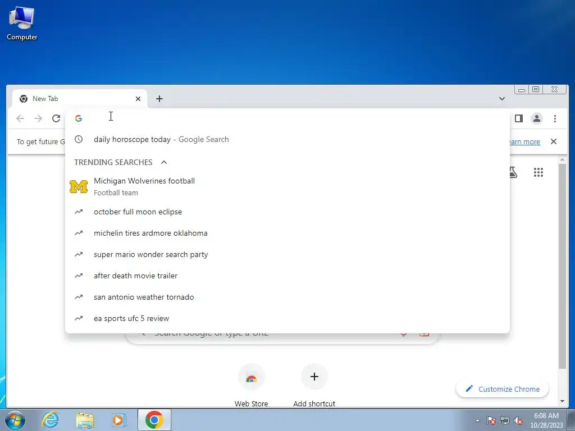
Task: Click the page vertical scrollbar
Action: (x=562, y=265)
